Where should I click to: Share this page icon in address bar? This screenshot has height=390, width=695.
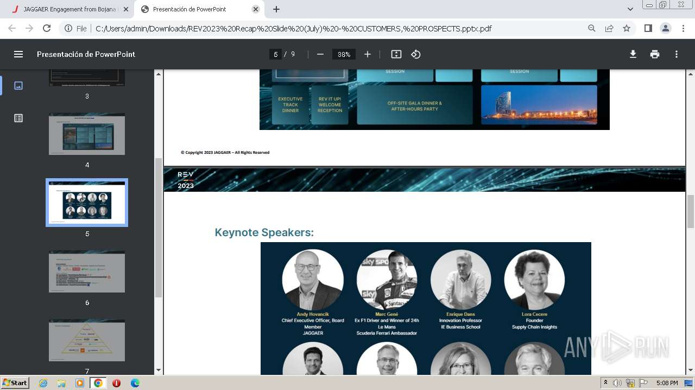point(609,28)
